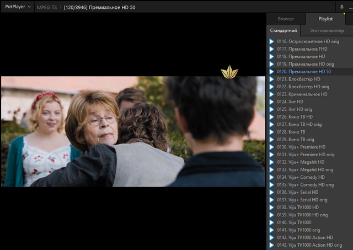This screenshot has width=353, height=250.
Task: Select playlist entry 0133. Viju+ Megahit HD orig
Action: point(310,170)
